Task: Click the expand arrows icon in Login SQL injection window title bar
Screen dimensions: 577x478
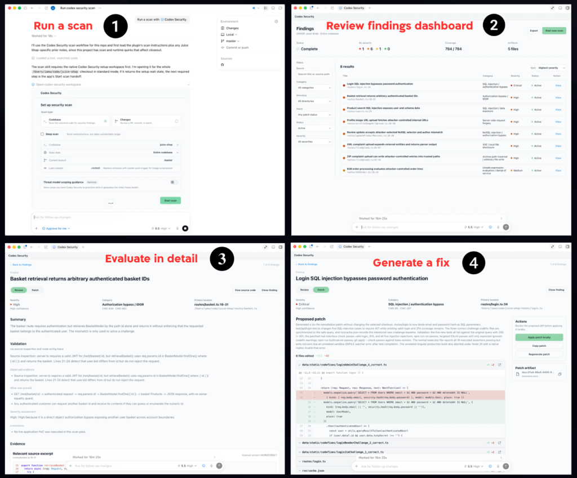Action: (x=552, y=247)
